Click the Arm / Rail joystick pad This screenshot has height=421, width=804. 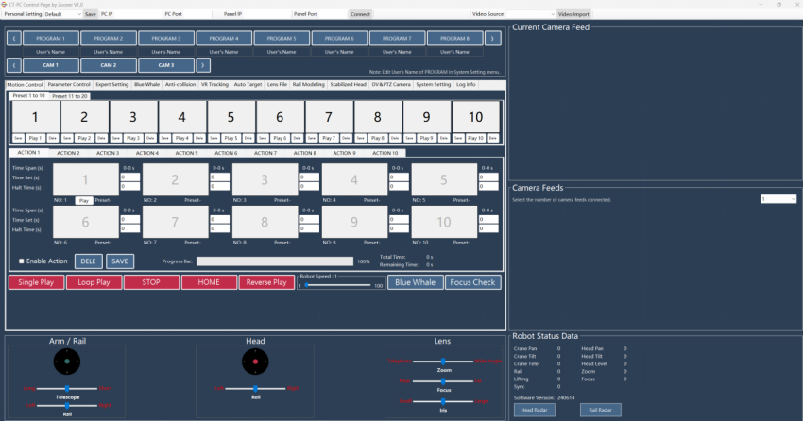[67, 361]
